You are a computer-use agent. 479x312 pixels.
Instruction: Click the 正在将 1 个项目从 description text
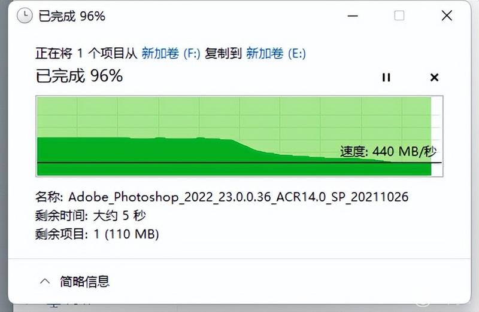pyautogui.click(x=86, y=53)
